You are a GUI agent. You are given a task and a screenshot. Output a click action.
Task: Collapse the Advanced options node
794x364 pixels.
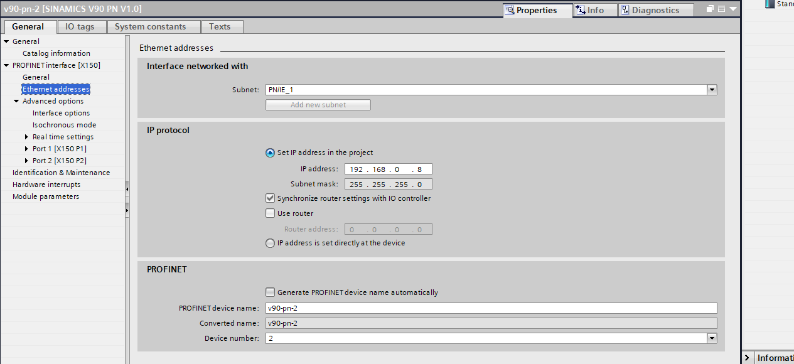[16, 101]
